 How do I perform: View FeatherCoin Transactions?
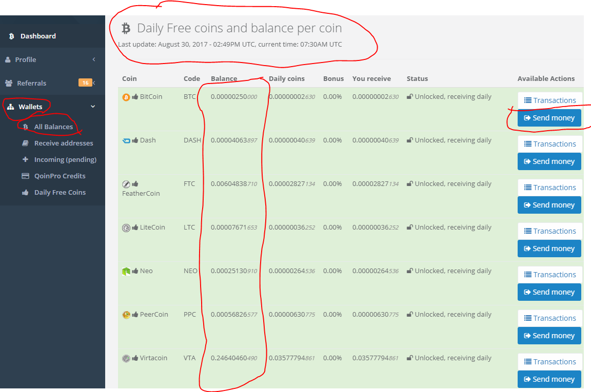tap(550, 188)
